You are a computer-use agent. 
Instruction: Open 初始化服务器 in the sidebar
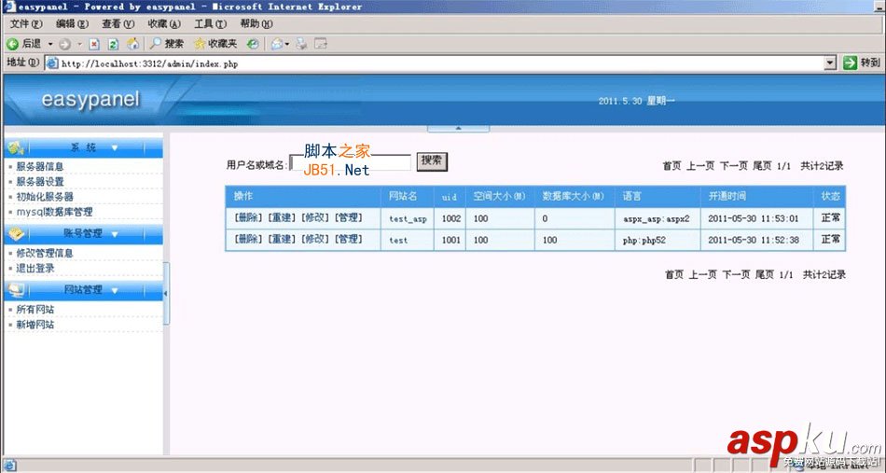[x=45, y=197]
